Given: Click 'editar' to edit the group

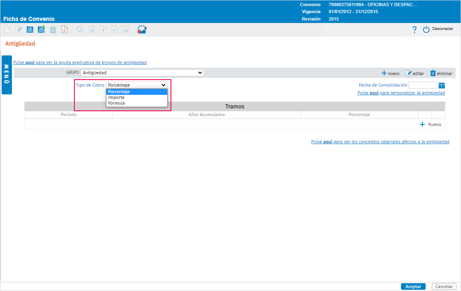Looking at the screenshot, I should (x=415, y=73).
